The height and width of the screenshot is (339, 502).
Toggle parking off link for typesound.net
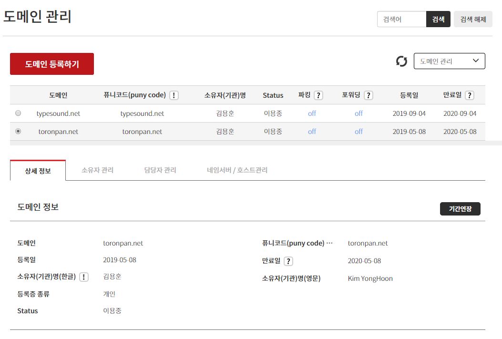312,113
